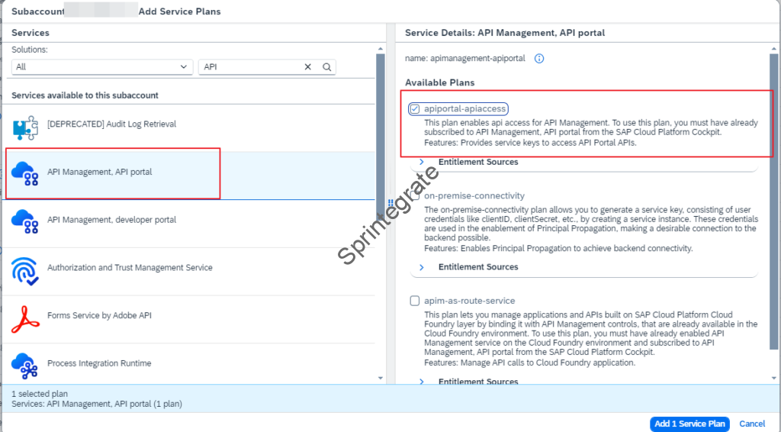This screenshot has height=432, width=781.
Task: Click the Authorization and Trust Management fingerprint icon
Action: click(25, 271)
